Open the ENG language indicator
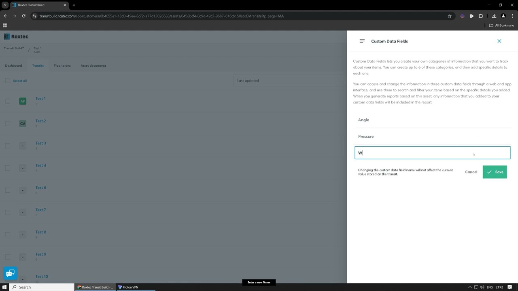The width and height of the screenshot is (518, 291). tap(490, 287)
